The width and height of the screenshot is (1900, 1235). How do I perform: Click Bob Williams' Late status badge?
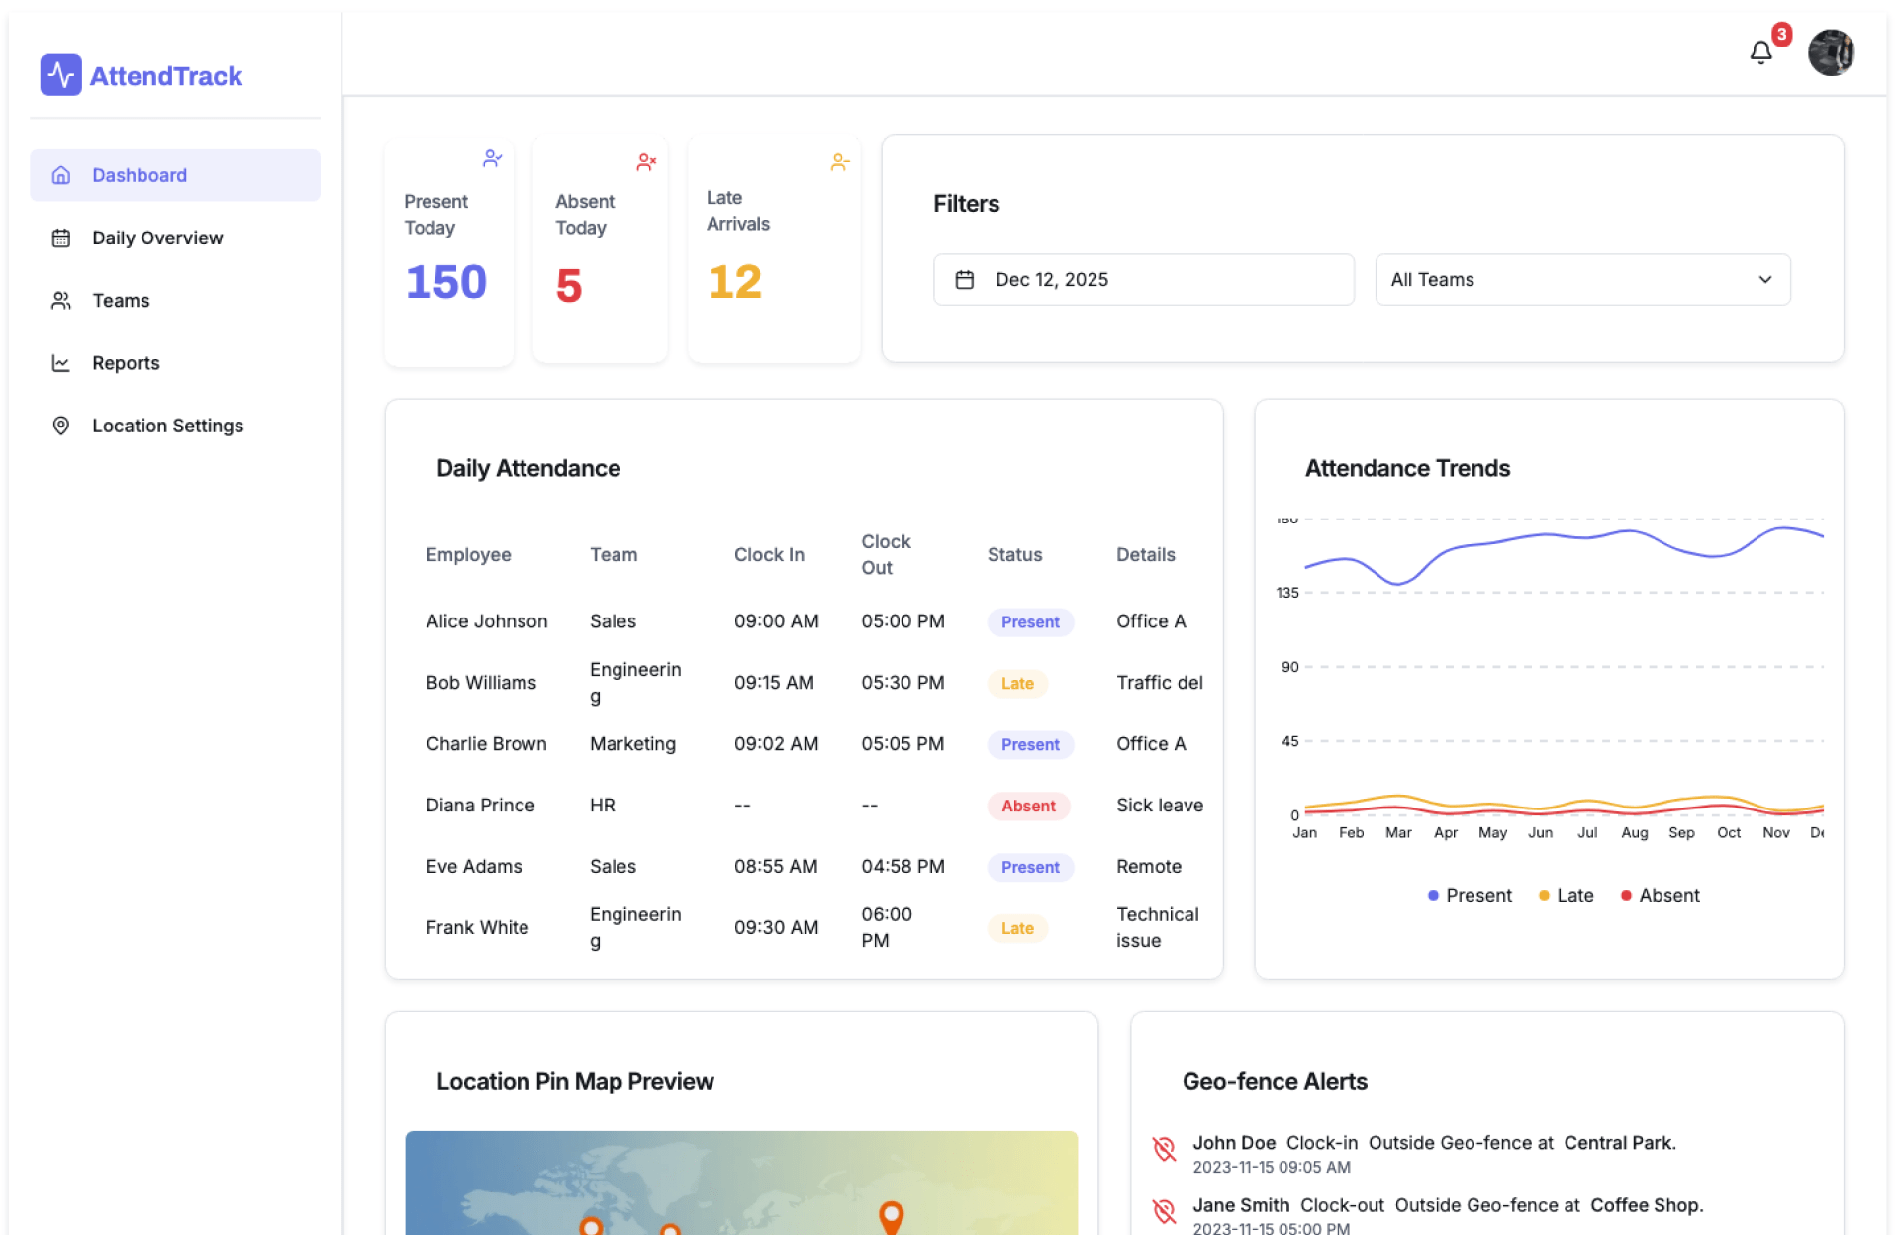1016,683
